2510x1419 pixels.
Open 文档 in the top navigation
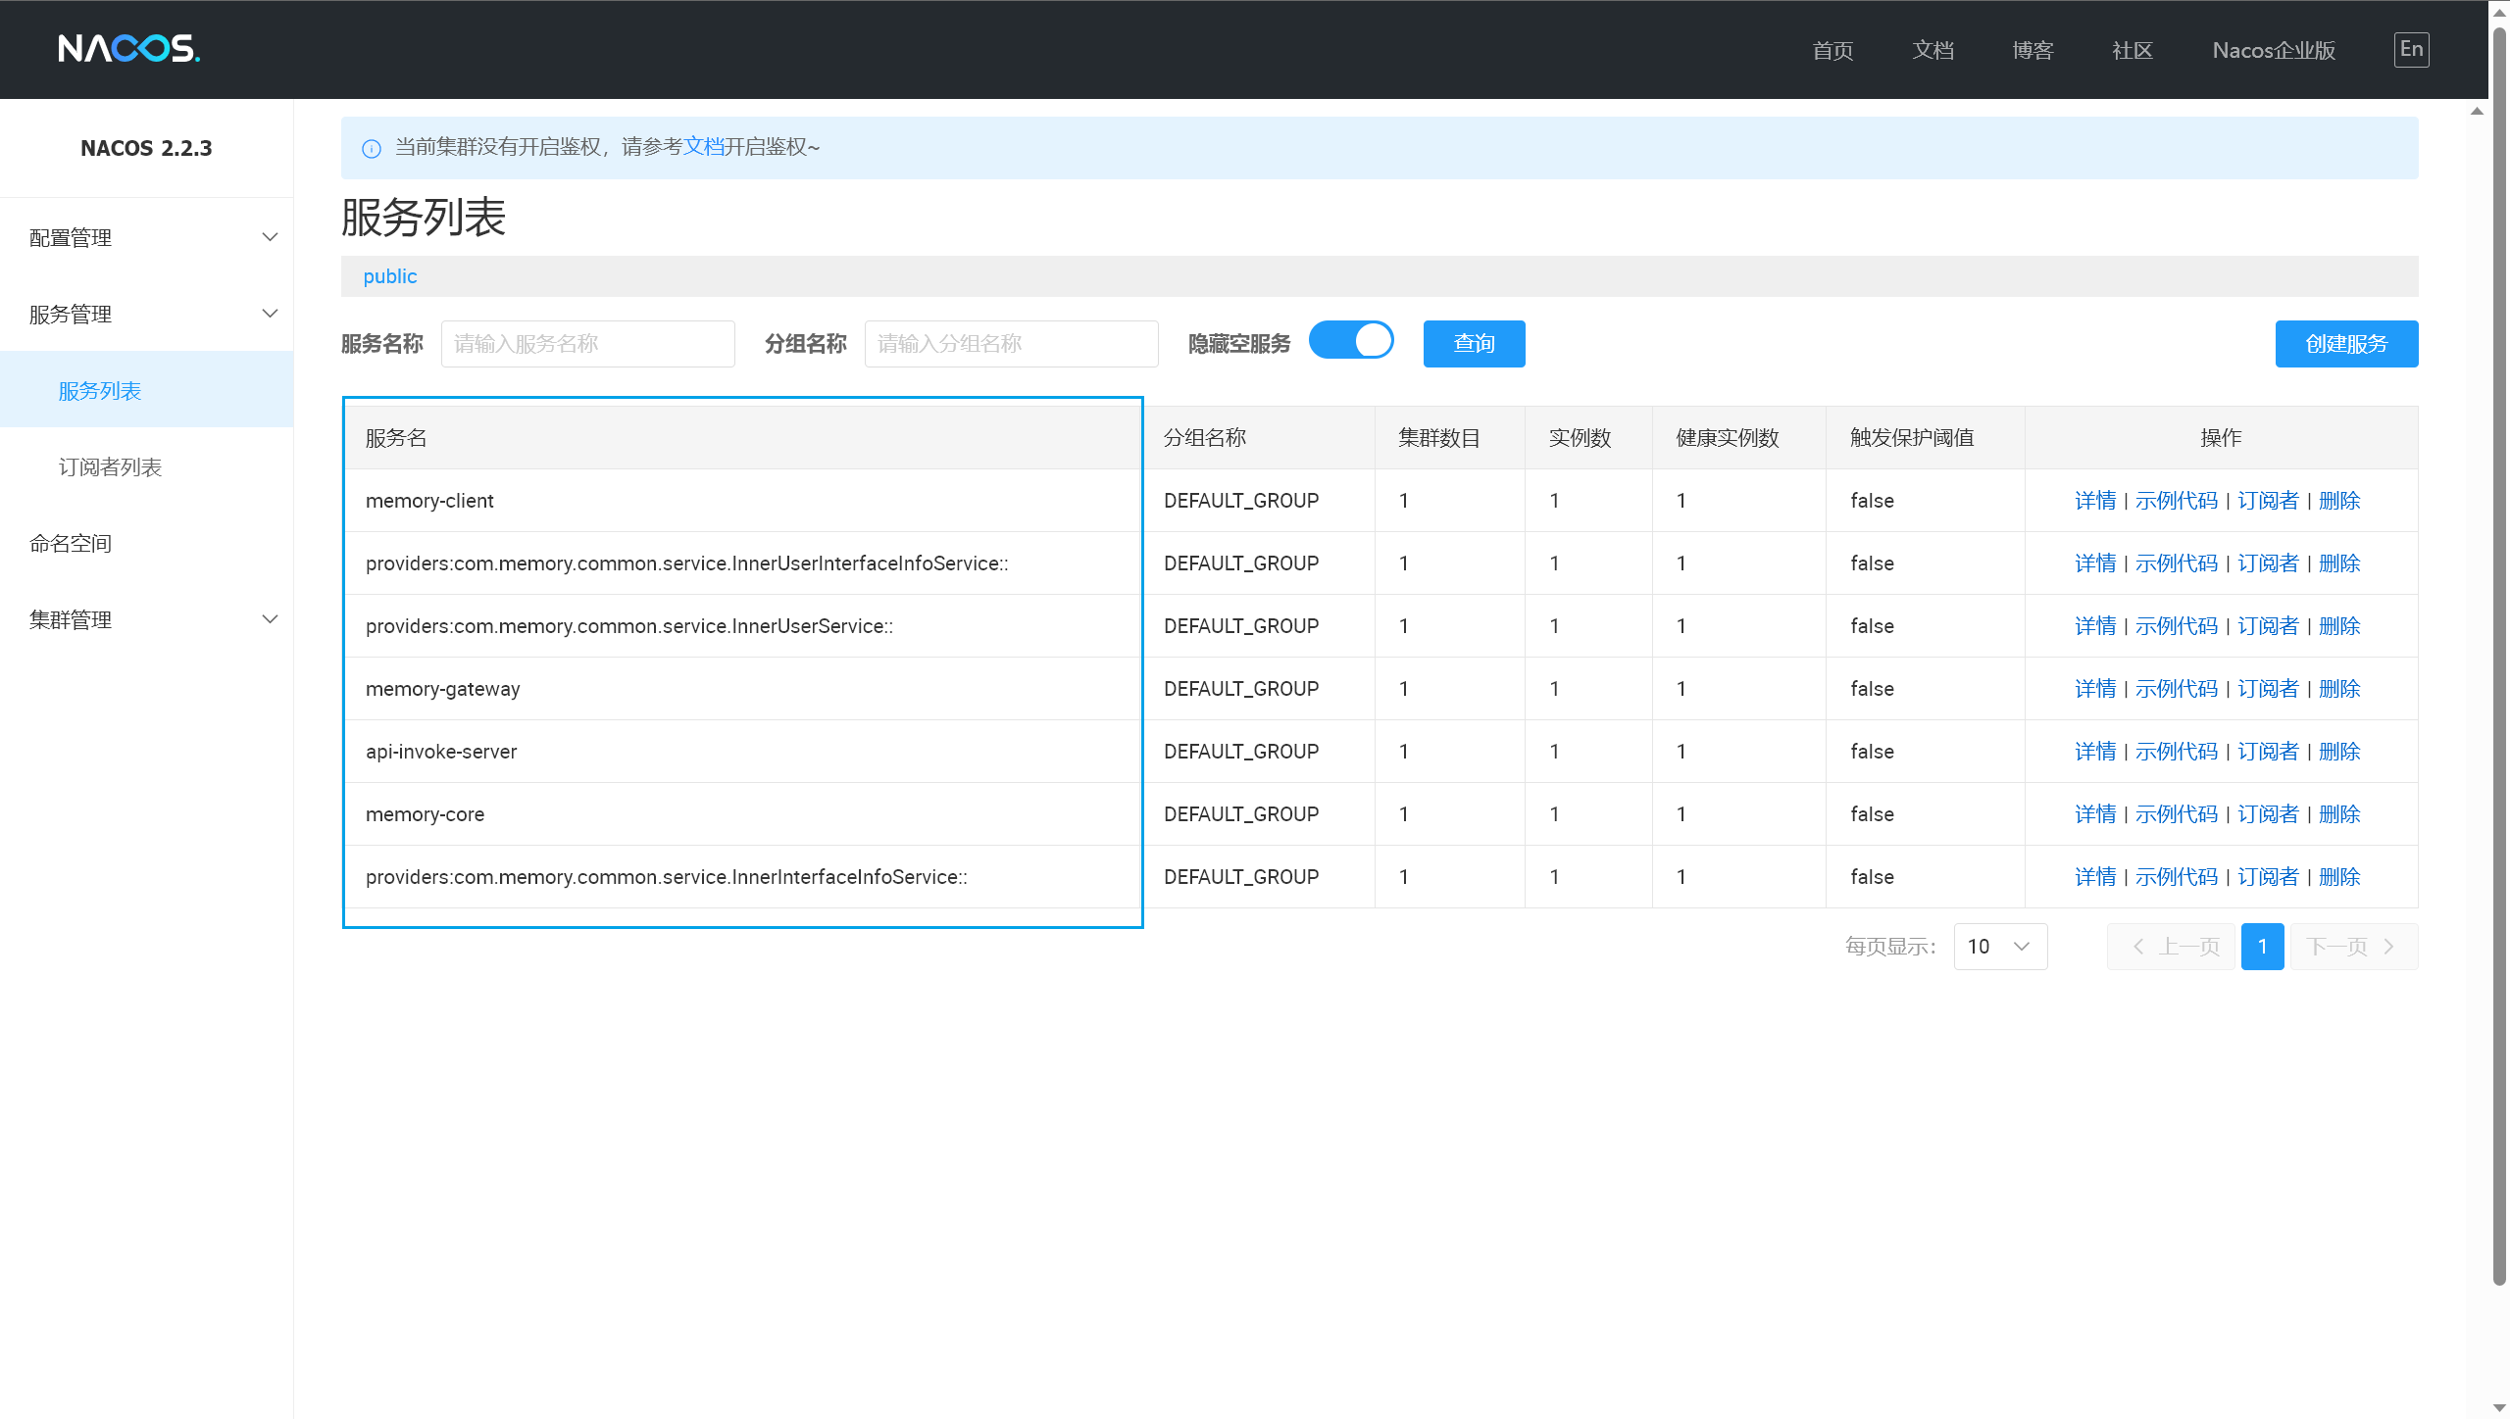point(1933,51)
